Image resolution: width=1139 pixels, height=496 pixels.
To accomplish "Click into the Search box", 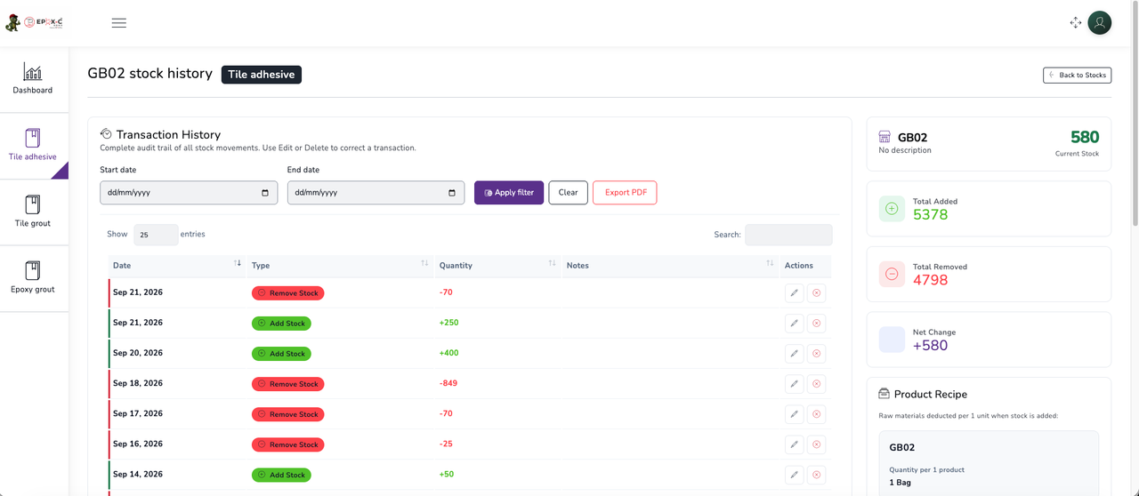I will click(x=788, y=235).
